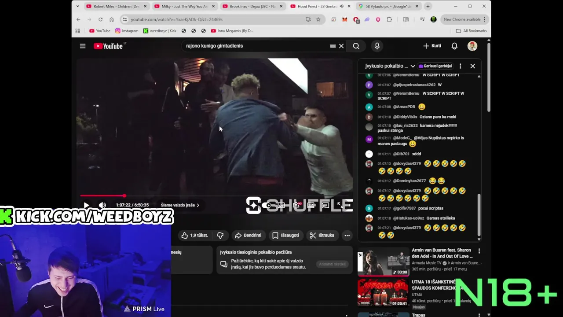The image size is (563, 317).
Task: Open UTMA 18 press conference thumbnail
Action: coord(383,292)
